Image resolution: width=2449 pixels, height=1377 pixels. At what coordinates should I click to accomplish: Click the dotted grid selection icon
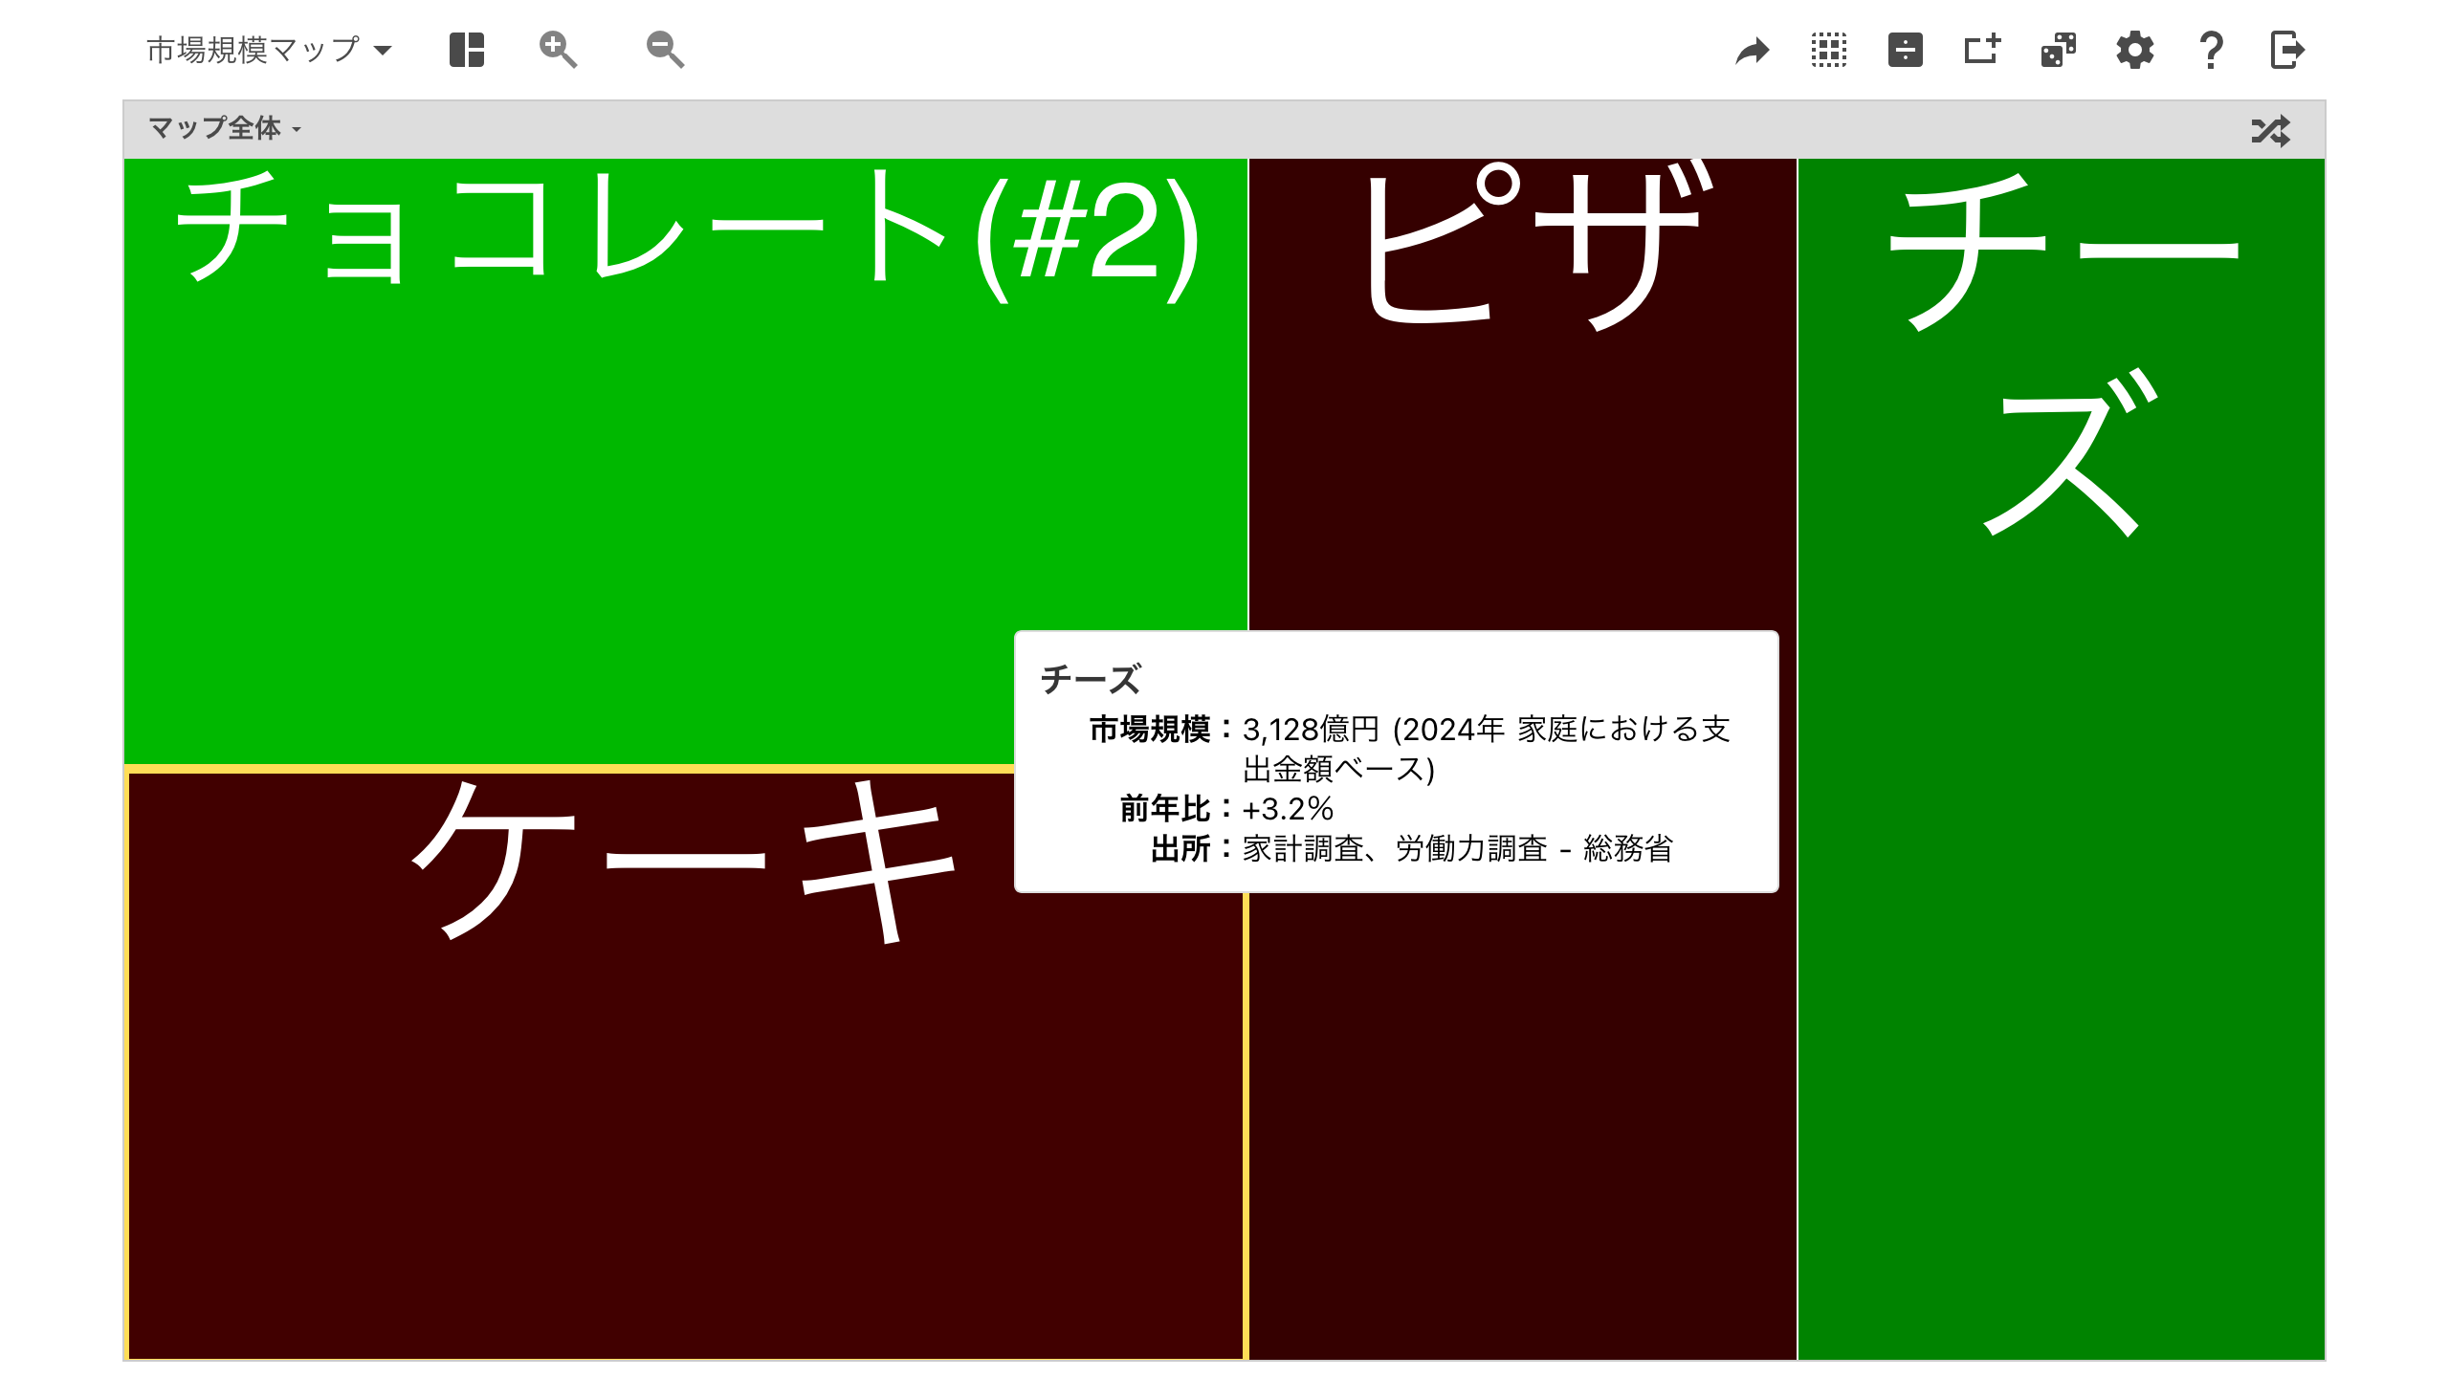(x=1829, y=50)
